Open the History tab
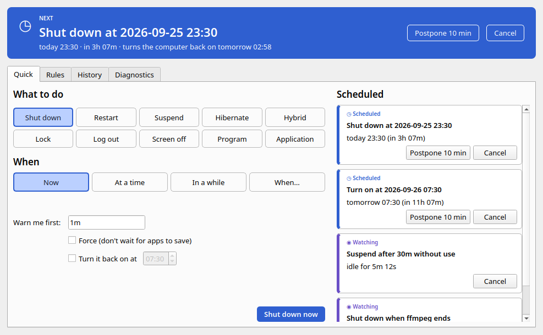The height and width of the screenshot is (335, 543). [90, 75]
